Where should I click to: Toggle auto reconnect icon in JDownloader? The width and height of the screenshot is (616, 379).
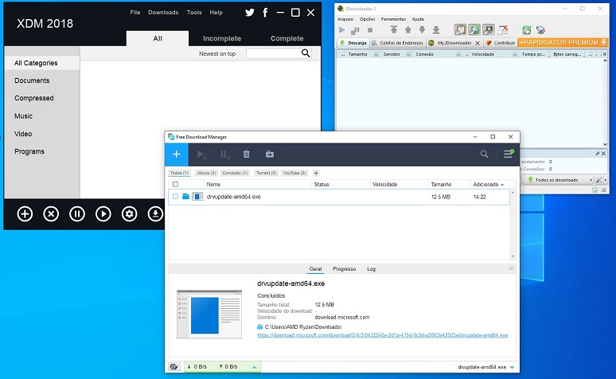[474, 29]
